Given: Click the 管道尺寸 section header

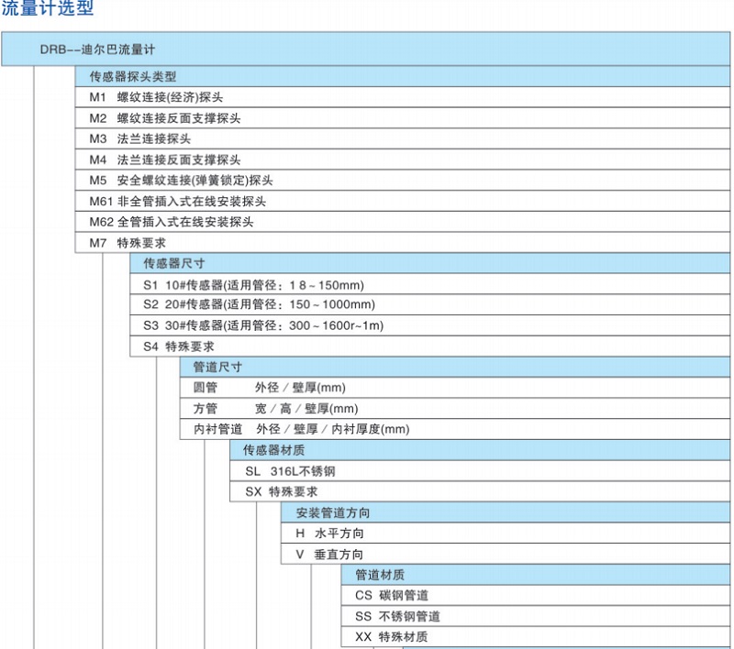Looking at the screenshot, I should (217, 367).
